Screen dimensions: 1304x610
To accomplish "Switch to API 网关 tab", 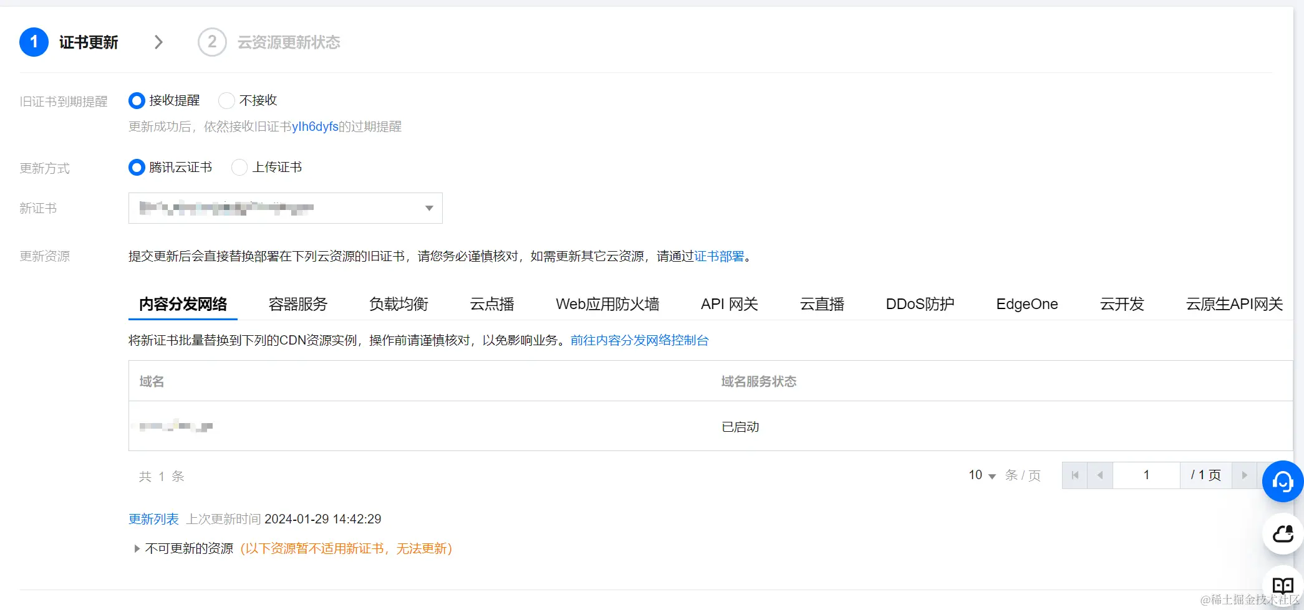I will 730,304.
